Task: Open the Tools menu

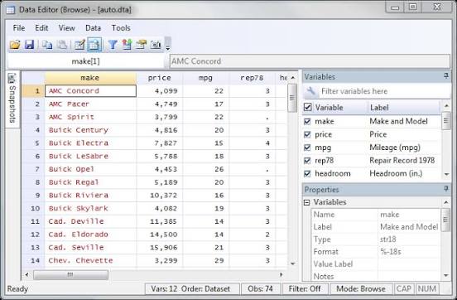Action: pos(121,28)
